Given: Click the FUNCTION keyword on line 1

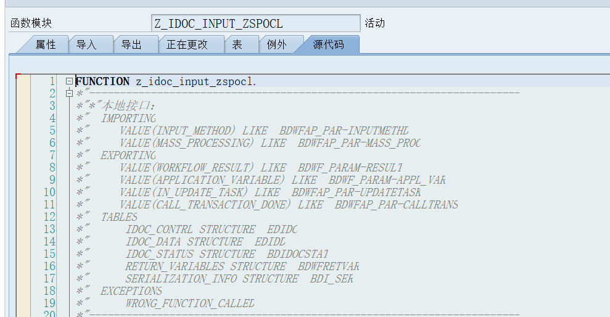Looking at the screenshot, I should [102, 81].
